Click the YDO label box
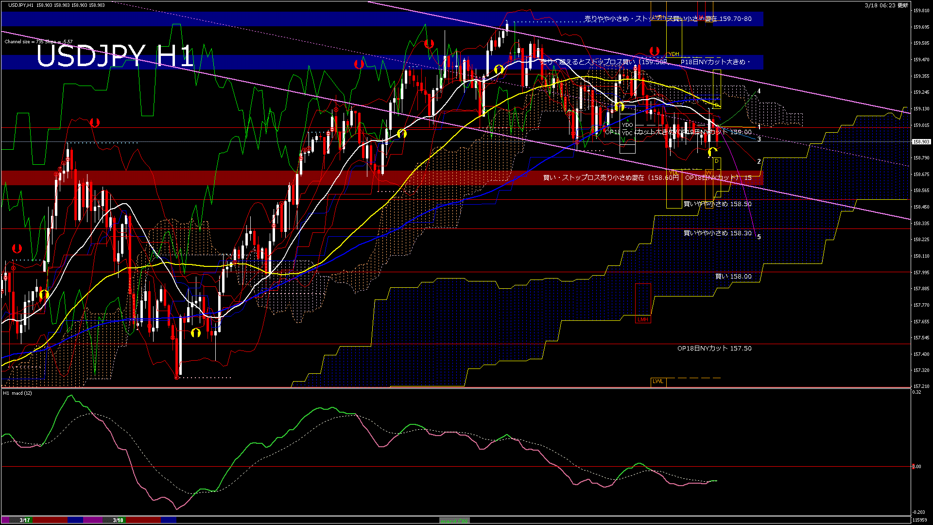 coord(627,125)
